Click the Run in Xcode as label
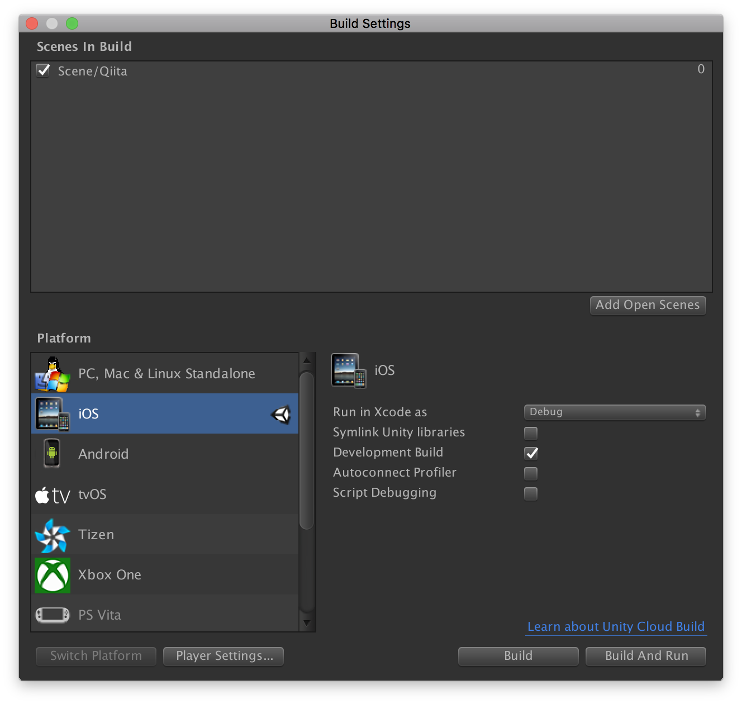The width and height of the screenshot is (742, 704). (x=380, y=412)
